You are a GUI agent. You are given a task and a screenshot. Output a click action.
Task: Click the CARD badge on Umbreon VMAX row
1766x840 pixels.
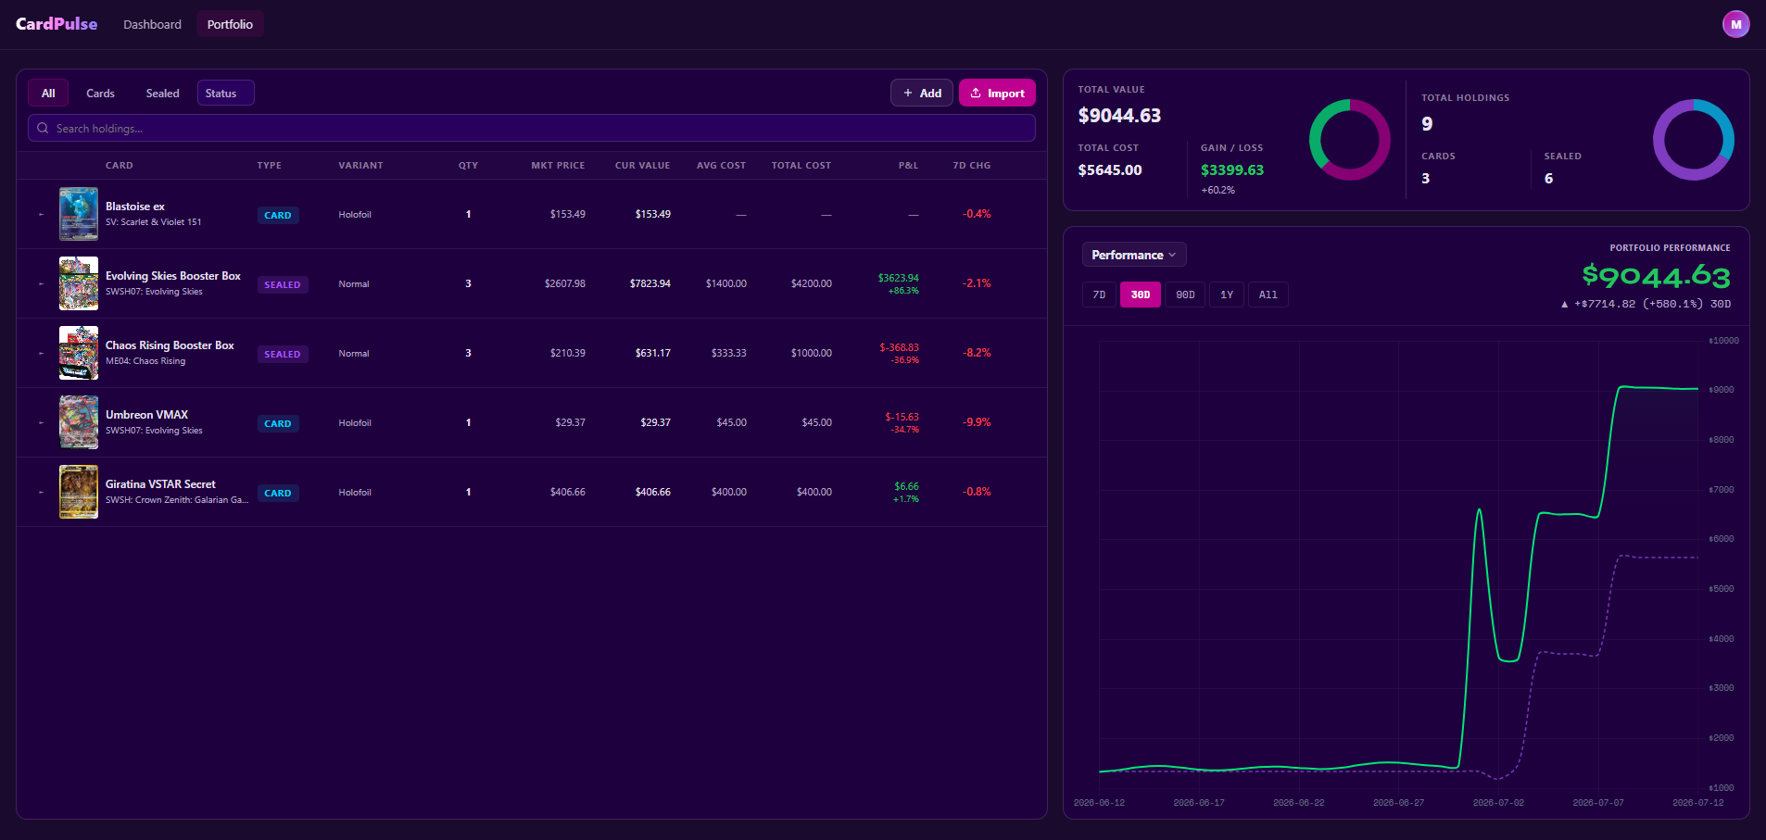point(278,423)
